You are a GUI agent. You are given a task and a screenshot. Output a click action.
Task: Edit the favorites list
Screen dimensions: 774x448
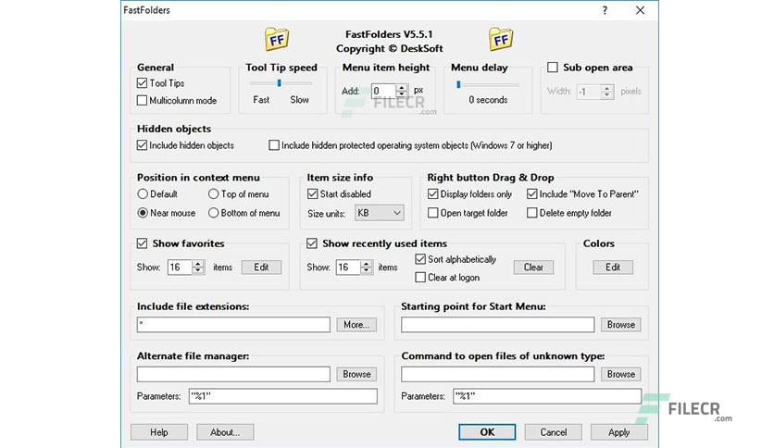(261, 267)
